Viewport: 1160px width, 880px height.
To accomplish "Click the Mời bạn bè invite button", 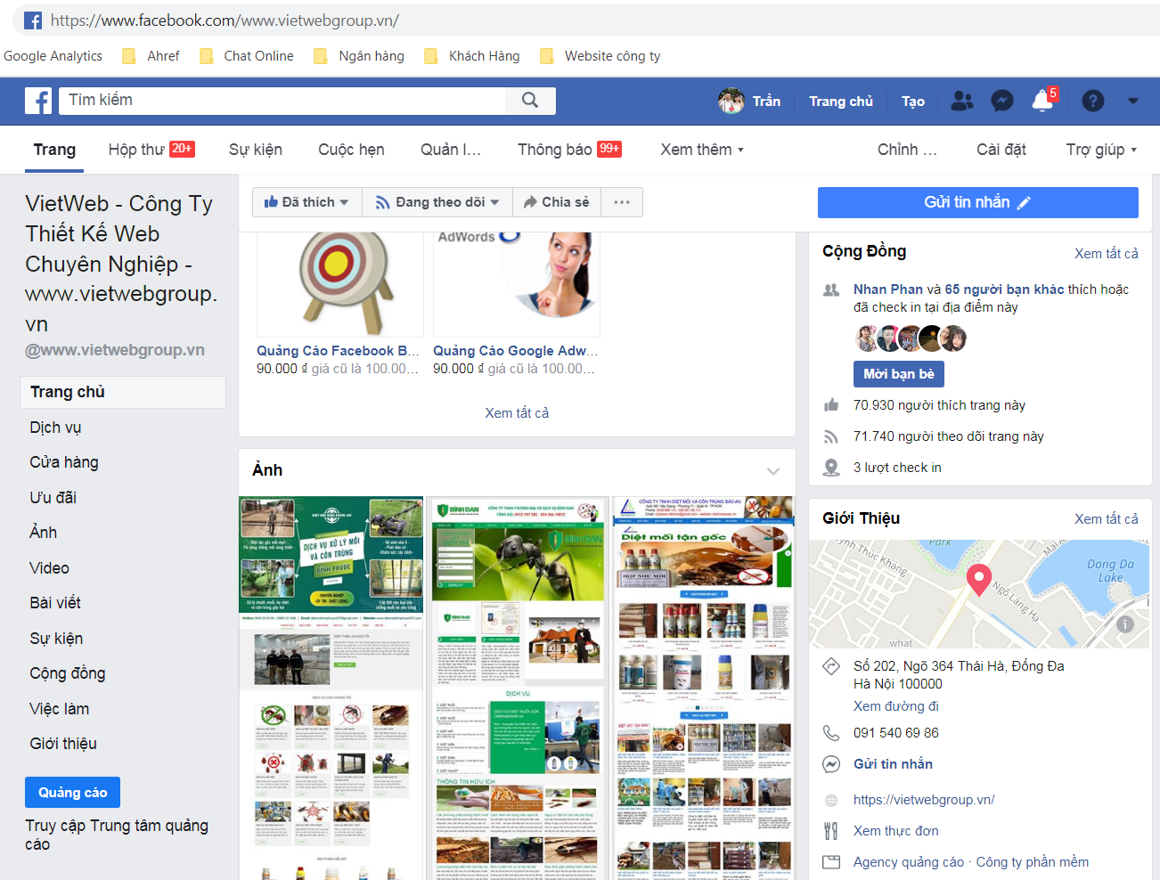I will coord(898,374).
